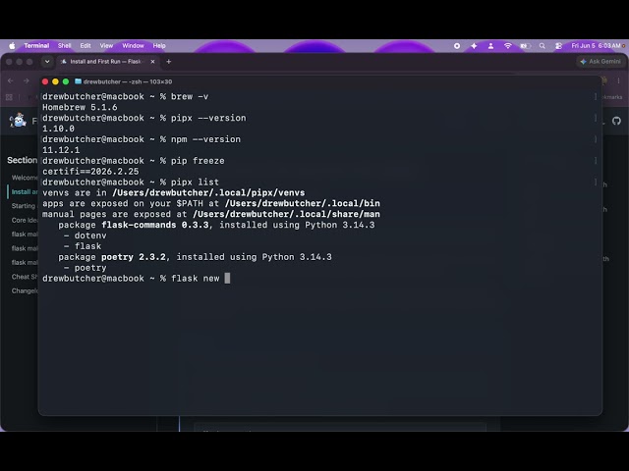Click the '- flask' list entry
Screen dimensions: 629x471
pyautogui.click(x=83, y=246)
